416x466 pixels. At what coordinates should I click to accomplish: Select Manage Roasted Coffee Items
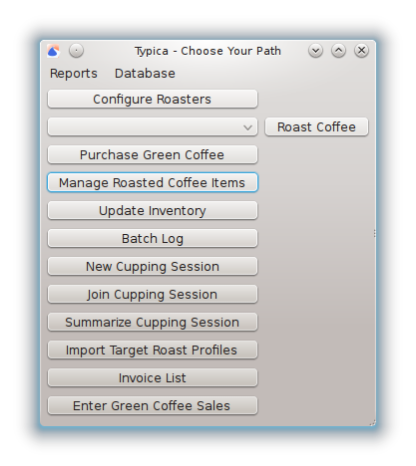click(153, 182)
